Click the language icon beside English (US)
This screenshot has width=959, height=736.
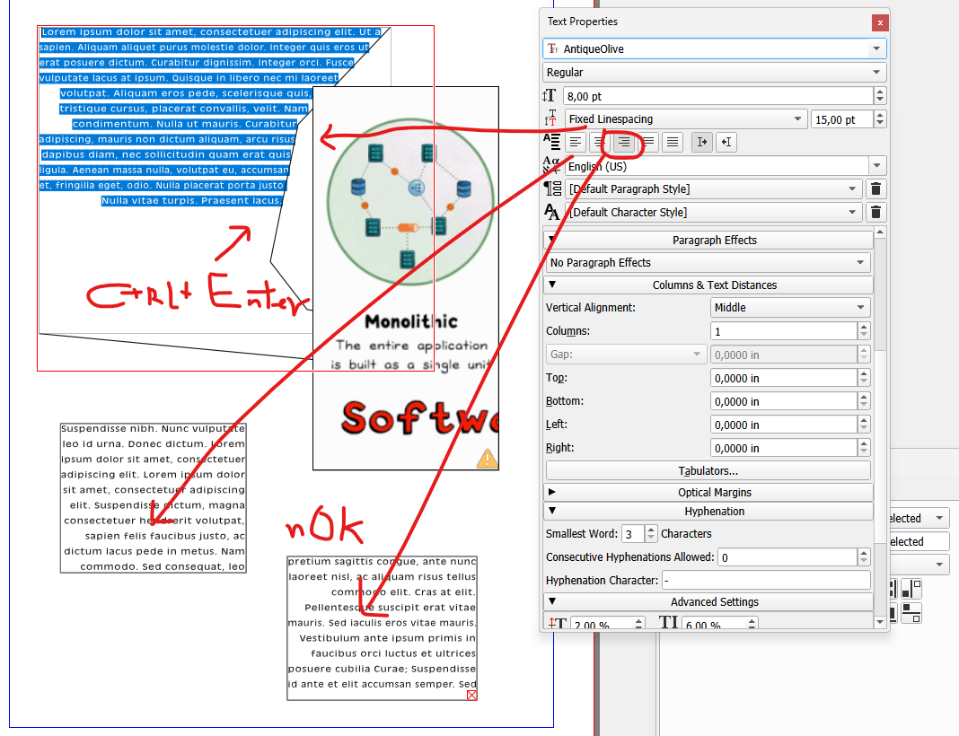coord(551,165)
